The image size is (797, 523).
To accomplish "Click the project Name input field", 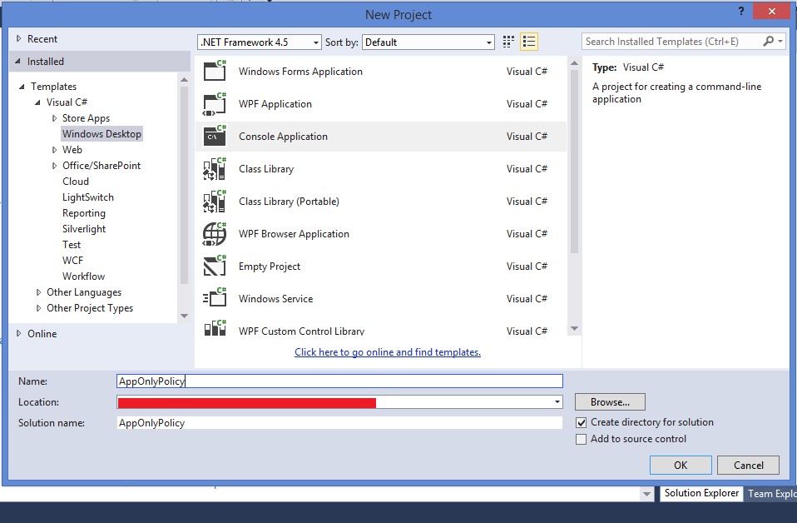I will tap(339, 381).
